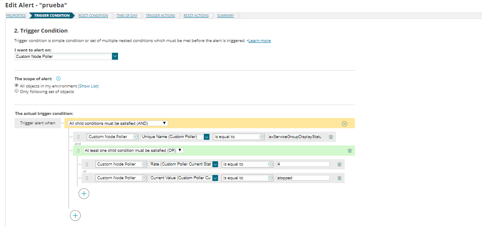Add condition to outer AND group
The width and height of the screenshot is (482, 226).
coord(75,215)
